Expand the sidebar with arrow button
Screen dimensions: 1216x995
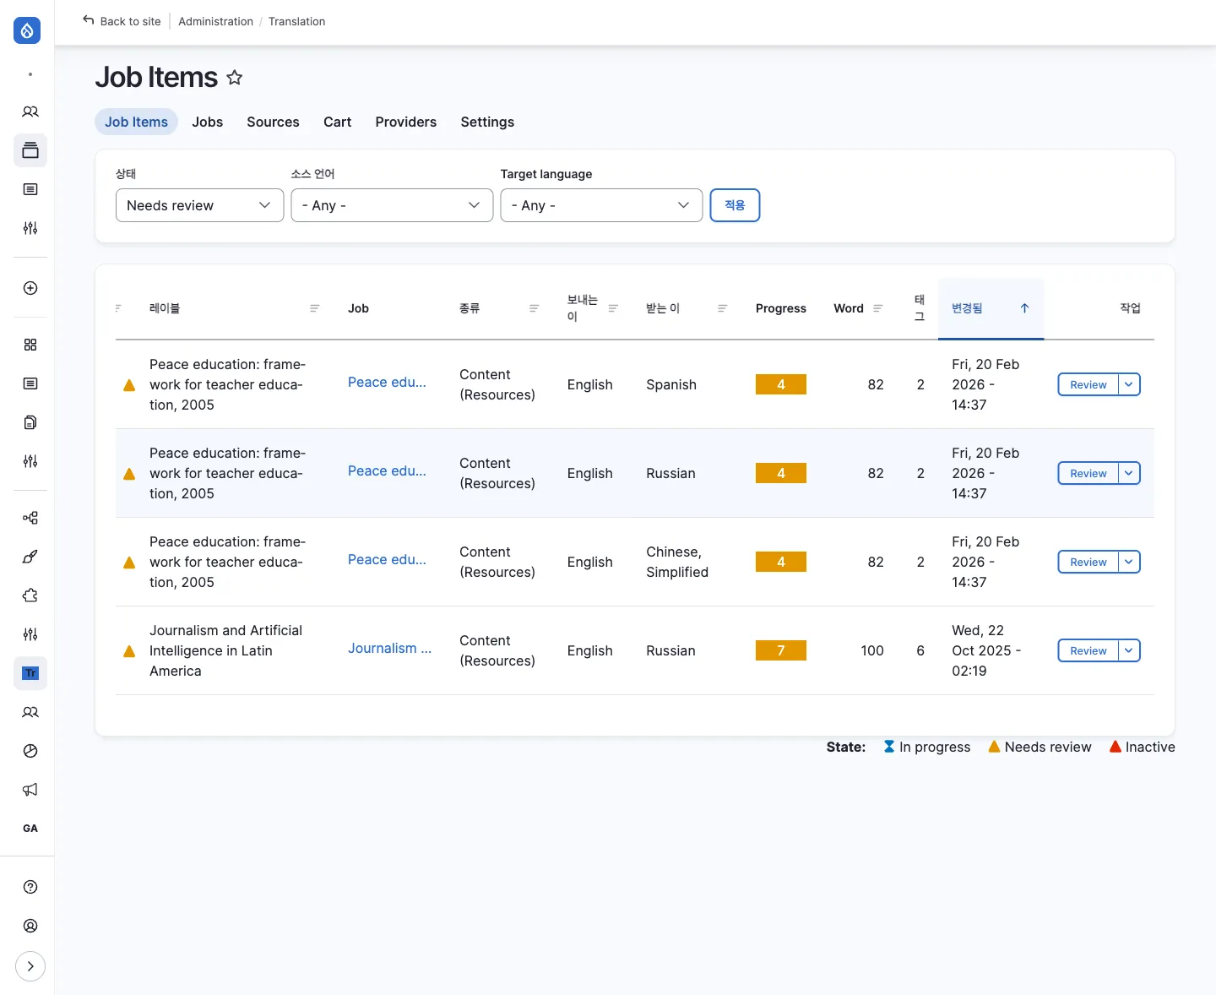pyautogui.click(x=30, y=966)
